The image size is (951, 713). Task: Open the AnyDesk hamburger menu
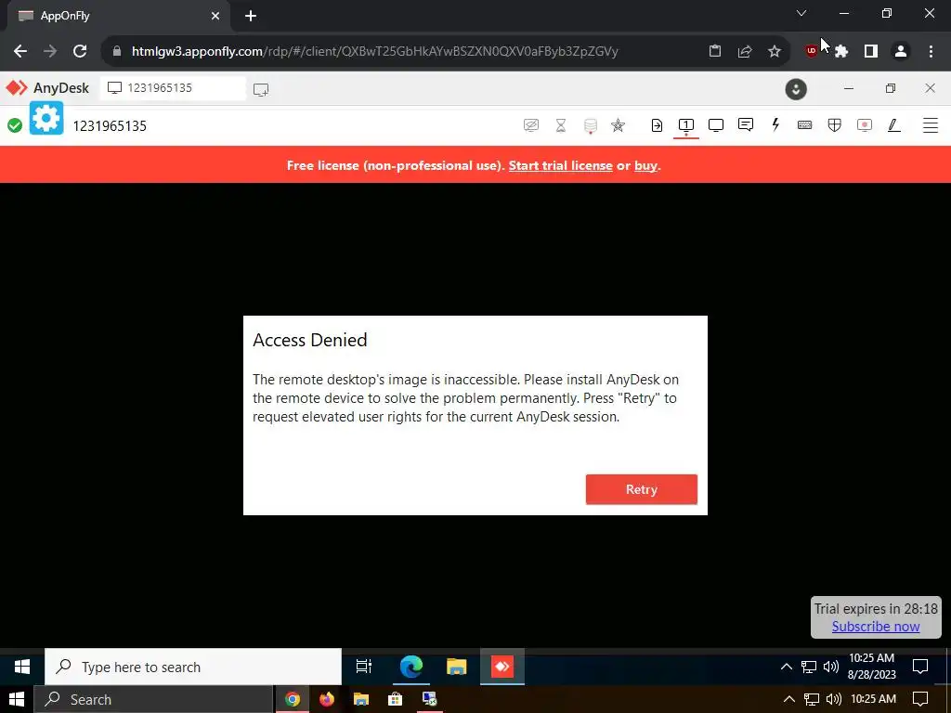tap(930, 125)
